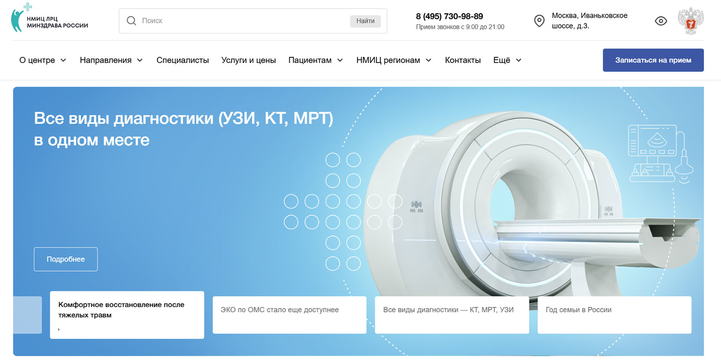Click the NMIC LRC Minzdrav logo

click(49, 20)
